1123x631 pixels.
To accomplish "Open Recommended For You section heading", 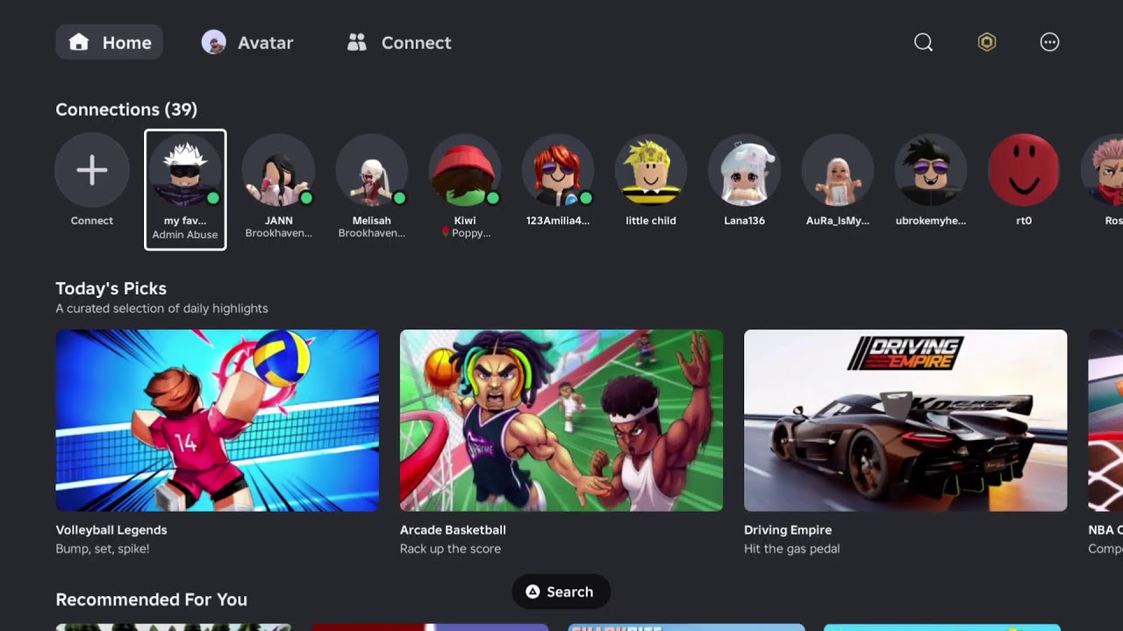I will tap(151, 599).
